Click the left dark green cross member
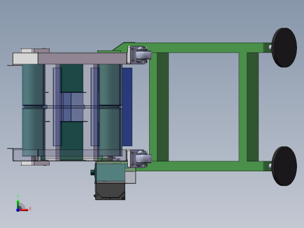This screenshot has height=228, width=304. click(x=163, y=107)
